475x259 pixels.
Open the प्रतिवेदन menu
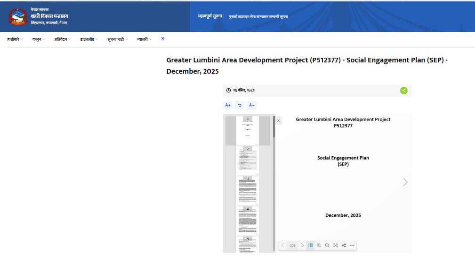click(x=63, y=39)
